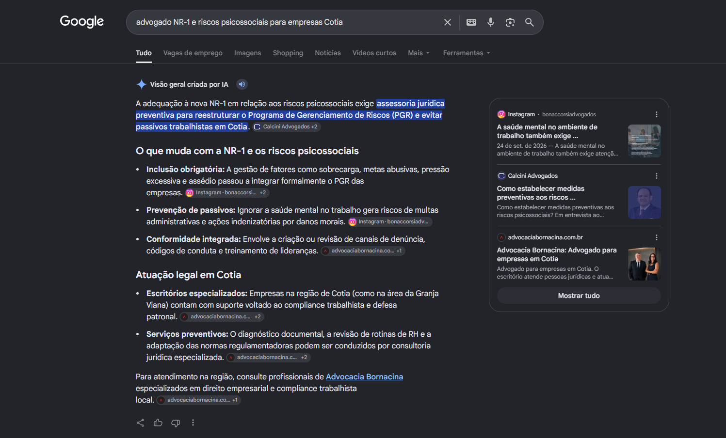Screen dimensions: 726x438
Task: Open the Calcini Advogados +2 citation chip
Action: pos(286,127)
